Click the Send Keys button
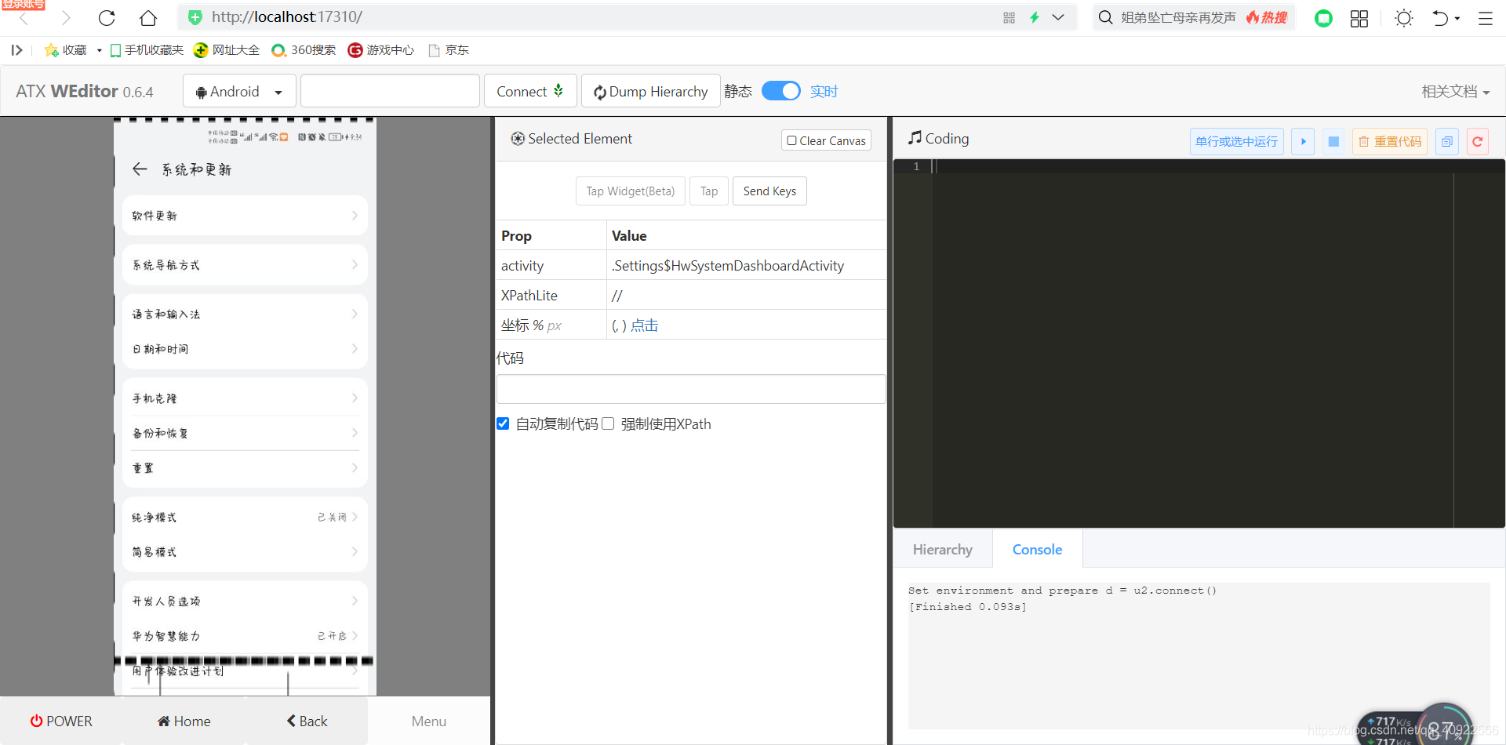The image size is (1506, 745). [769, 191]
